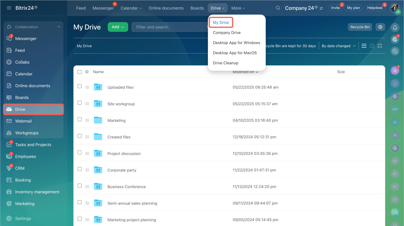Image resolution: width=404 pixels, height=226 pixels.
Task: Open row actions menu for Uploaded files
Action: [x=87, y=88]
